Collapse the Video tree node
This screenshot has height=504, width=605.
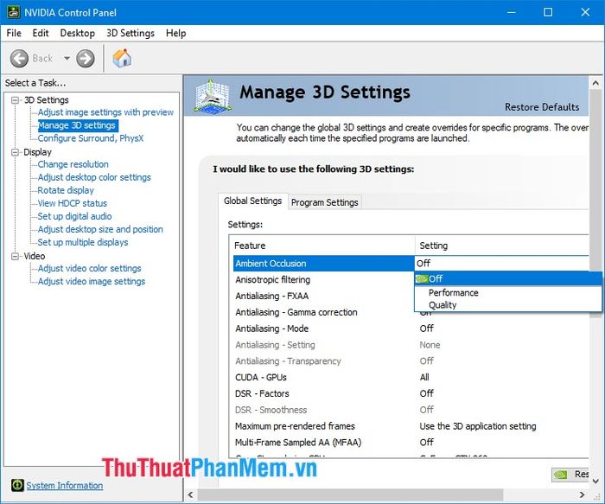(x=15, y=256)
